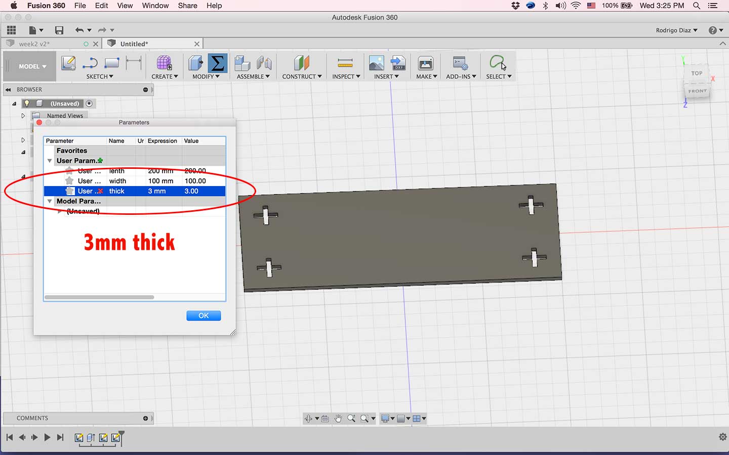Open the CREATE dropdown menu
The image size is (729, 455).
165,76
